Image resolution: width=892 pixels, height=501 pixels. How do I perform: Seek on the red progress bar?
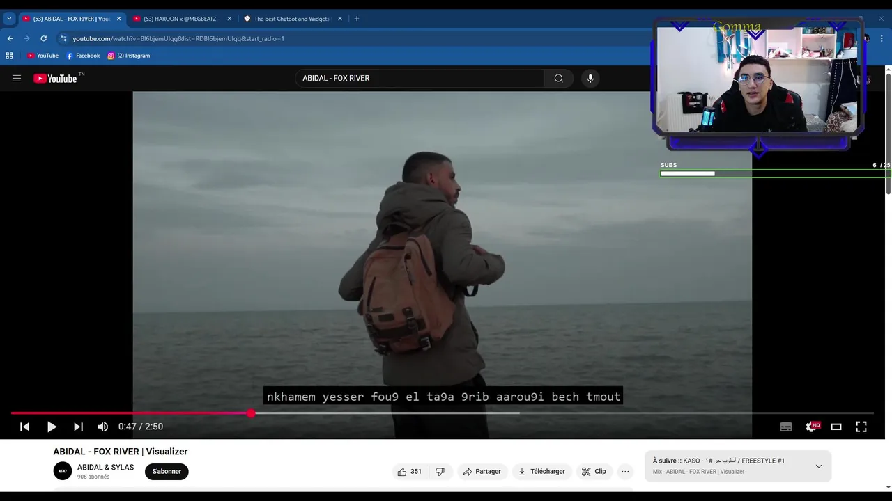[131, 413]
